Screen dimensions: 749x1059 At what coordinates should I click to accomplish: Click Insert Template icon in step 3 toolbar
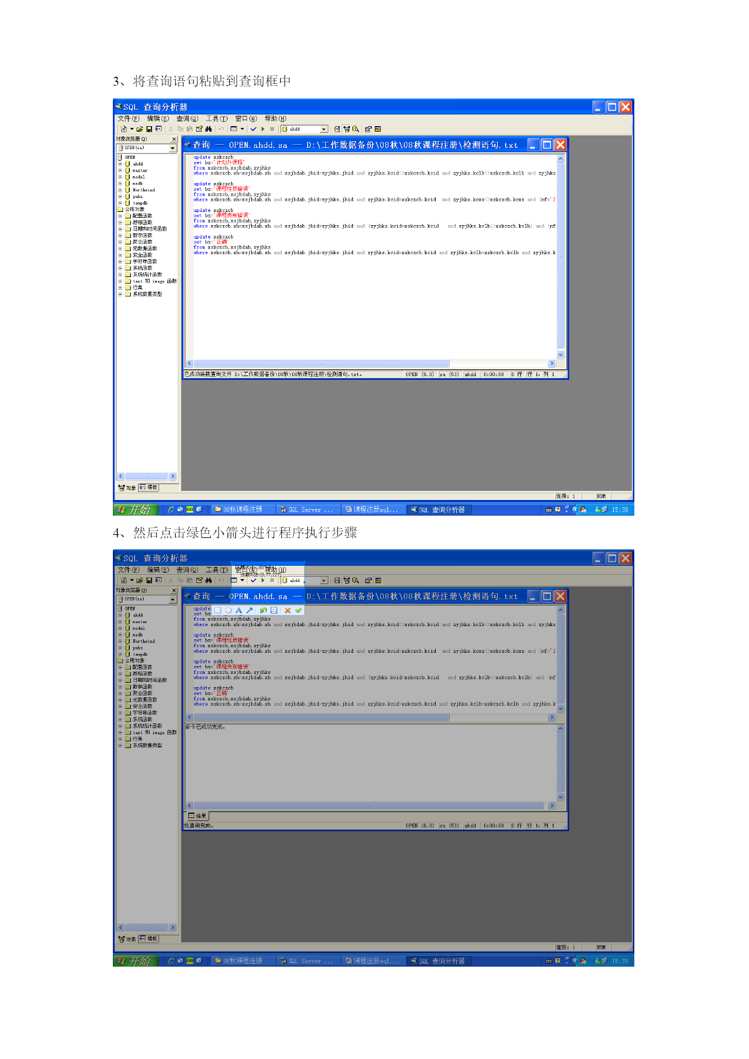click(x=159, y=129)
